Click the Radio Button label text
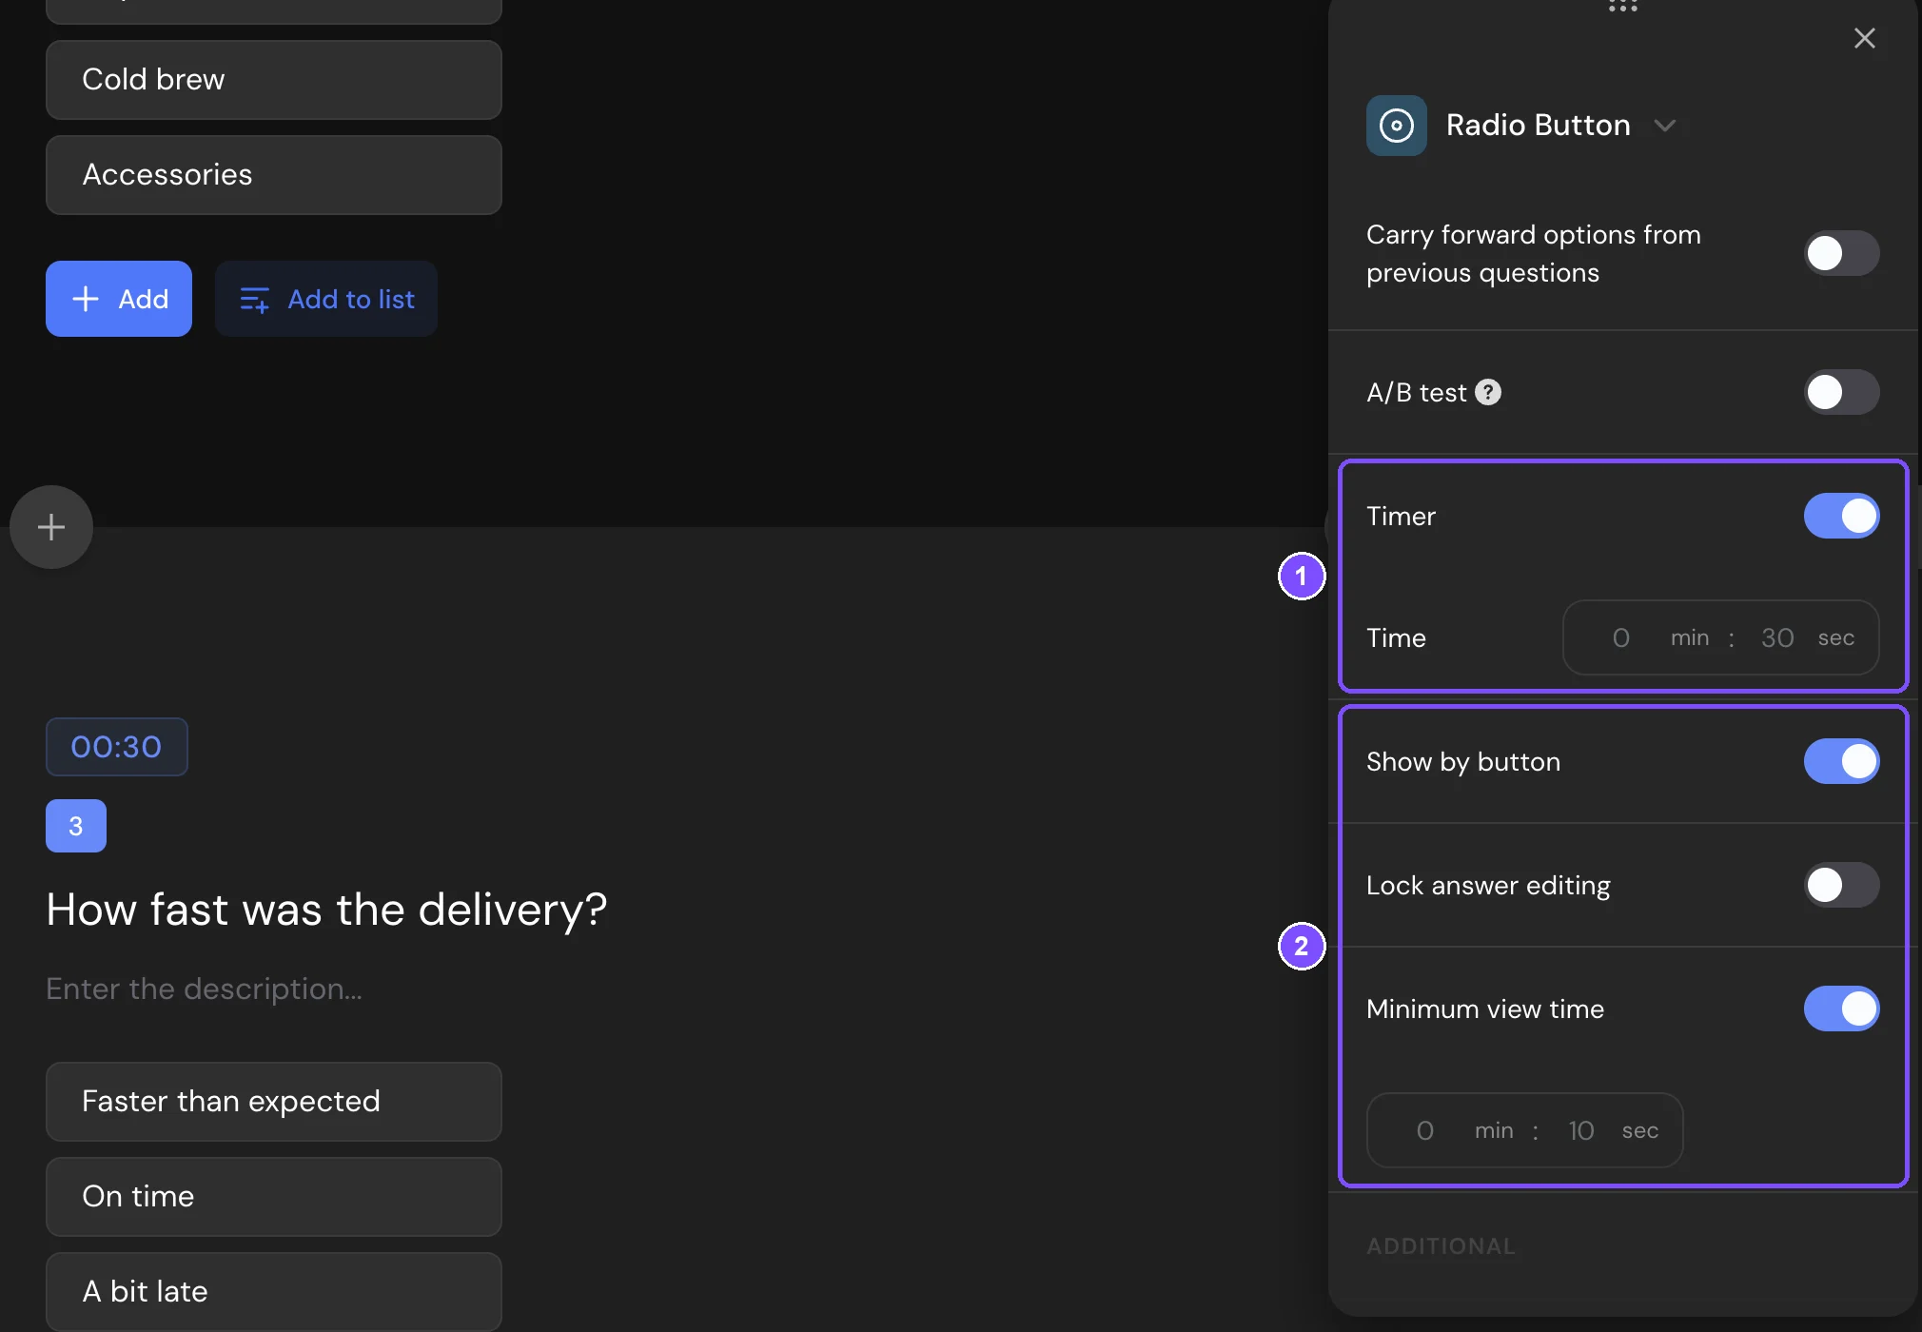Screen dimensions: 1922x1332 pyautogui.click(x=1538, y=126)
